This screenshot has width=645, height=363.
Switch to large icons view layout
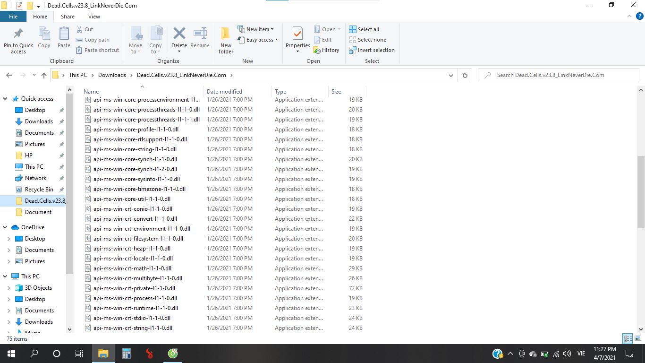(637, 338)
